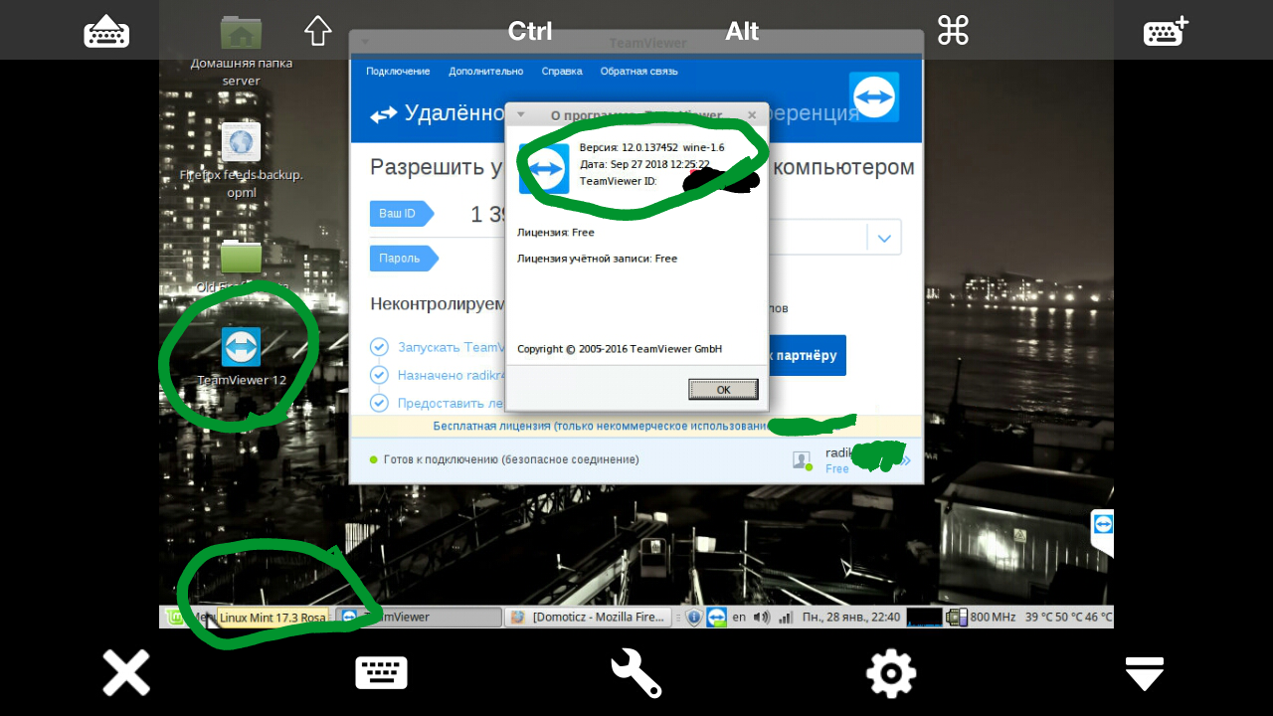Screen dimensions: 1273x716
Task: Open the Обратная связь menu
Action: point(639,72)
